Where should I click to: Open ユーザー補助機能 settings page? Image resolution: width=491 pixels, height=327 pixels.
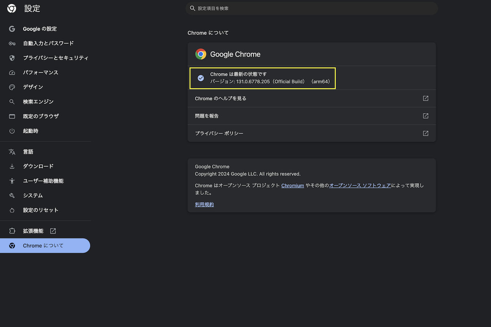(43, 181)
